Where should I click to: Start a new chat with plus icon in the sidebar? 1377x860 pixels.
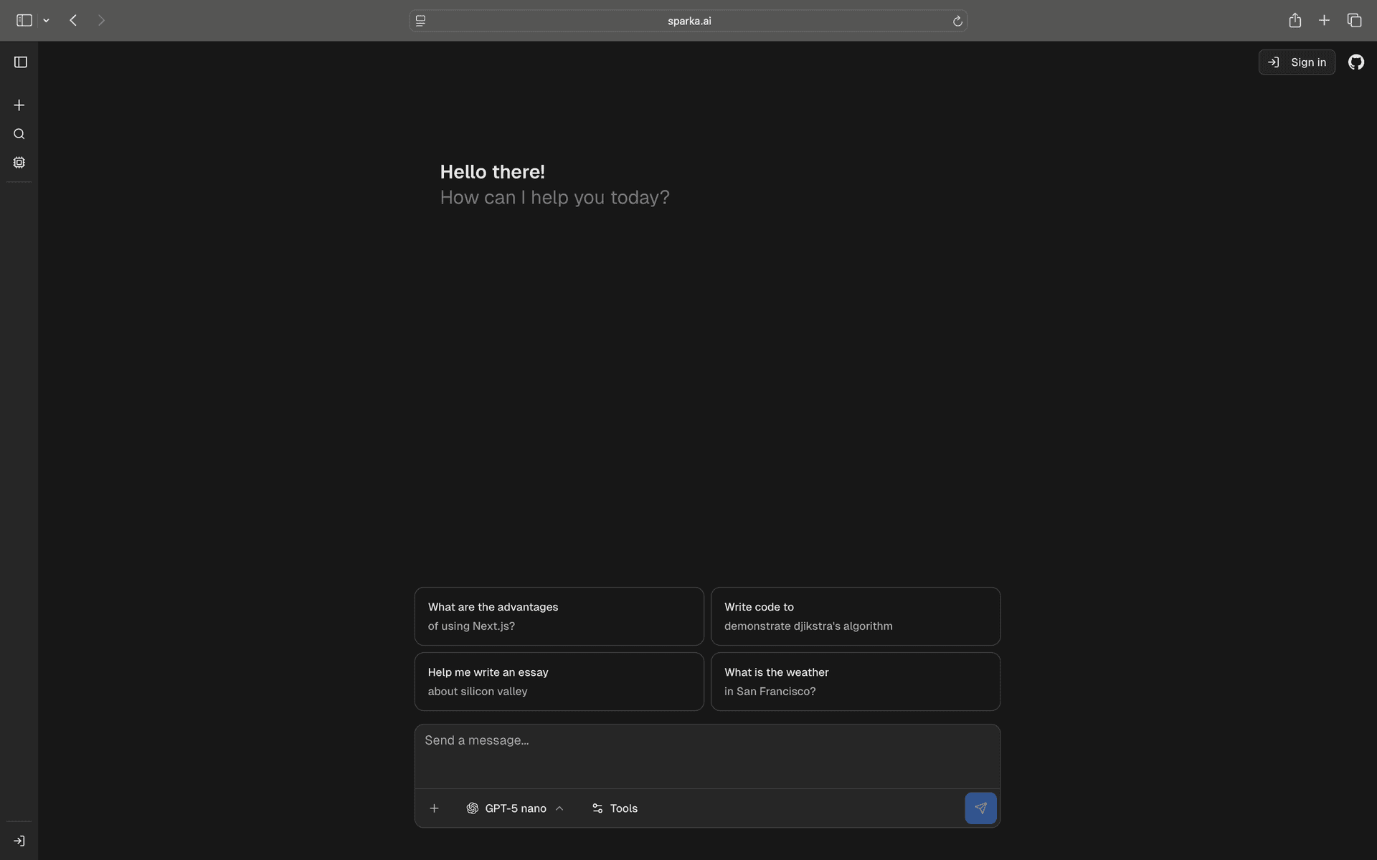point(19,105)
